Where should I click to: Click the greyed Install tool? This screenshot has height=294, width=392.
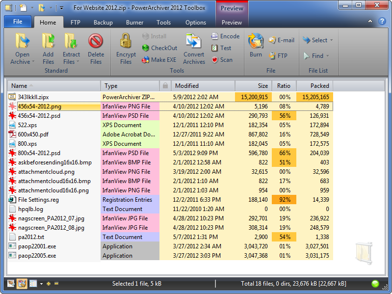pos(154,36)
